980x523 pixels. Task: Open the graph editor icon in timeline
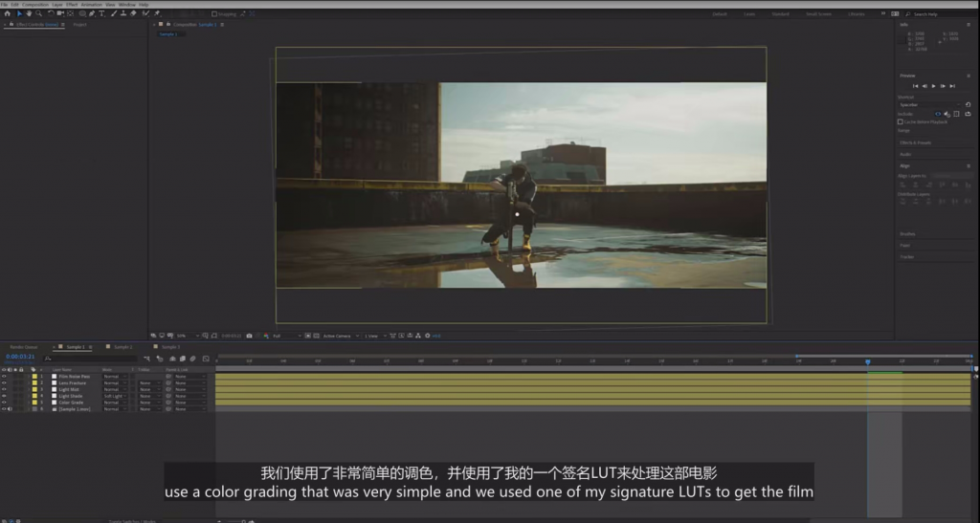[206, 359]
